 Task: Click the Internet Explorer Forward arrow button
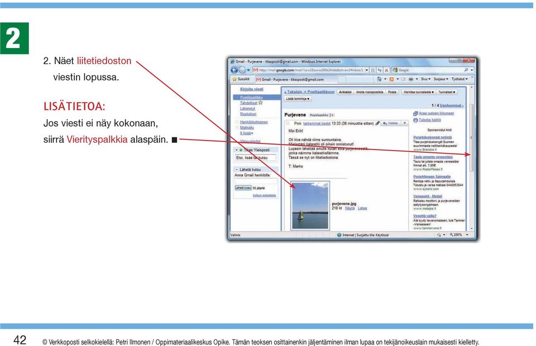[242, 70]
